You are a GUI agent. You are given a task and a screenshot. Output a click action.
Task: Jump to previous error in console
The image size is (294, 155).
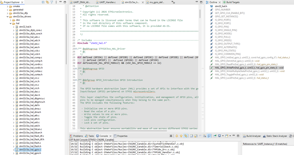(181, 136)
